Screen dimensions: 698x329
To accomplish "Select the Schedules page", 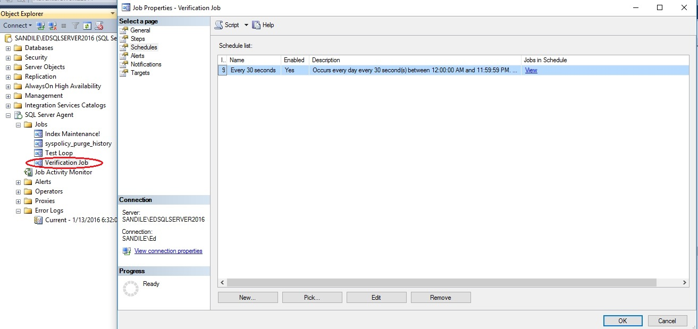I will click(x=144, y=47).
